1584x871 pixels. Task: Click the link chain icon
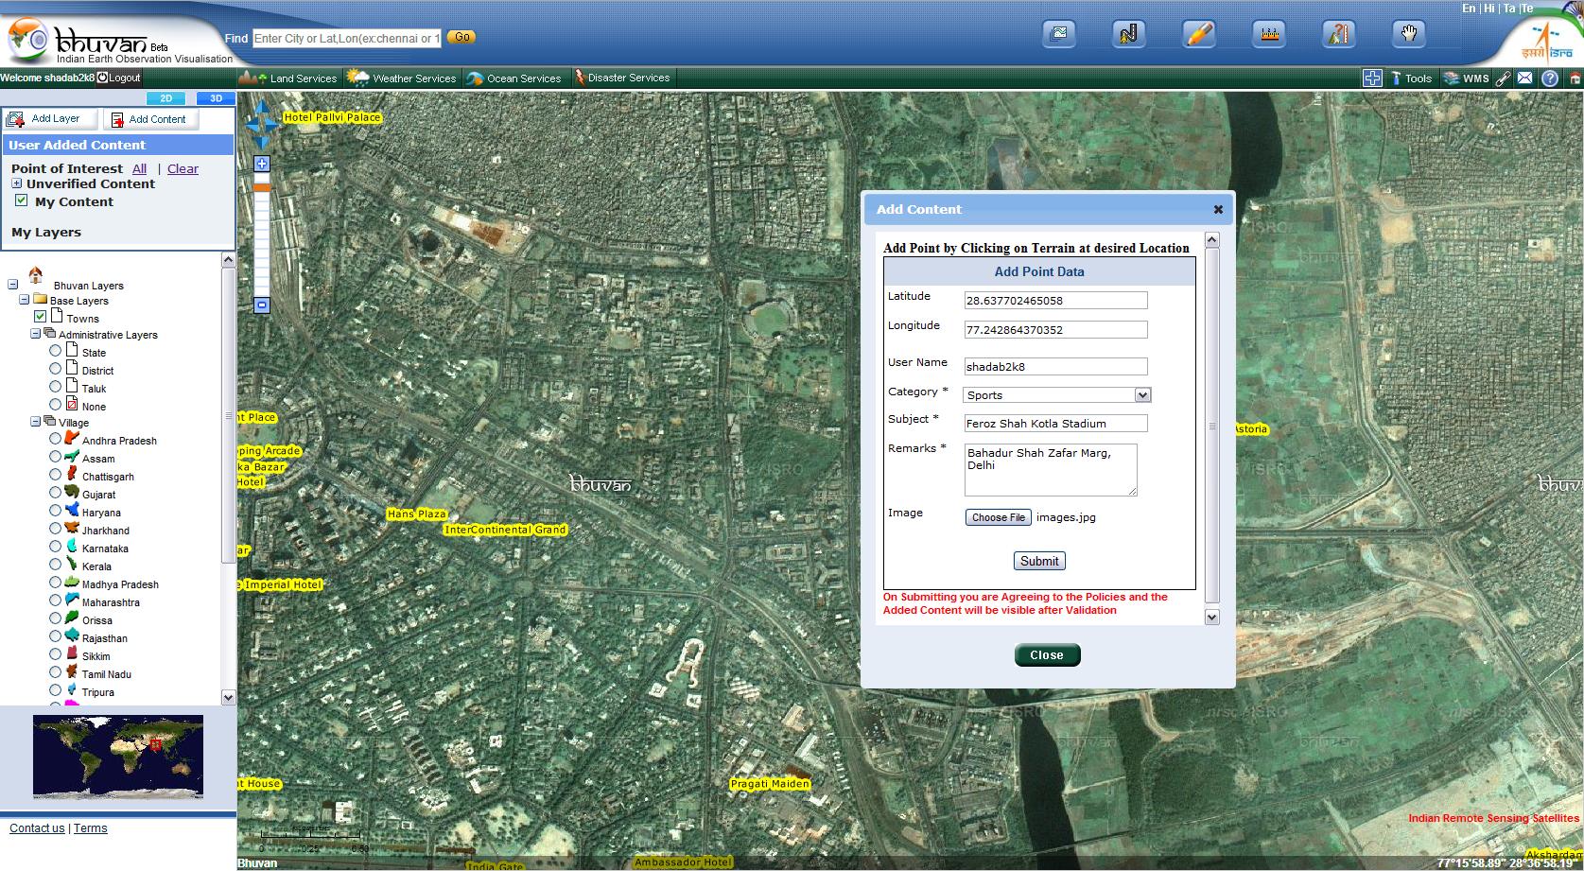point(1504,78)
